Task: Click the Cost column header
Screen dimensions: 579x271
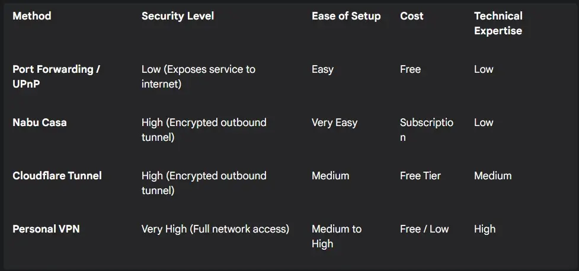Action: point(412,16)
